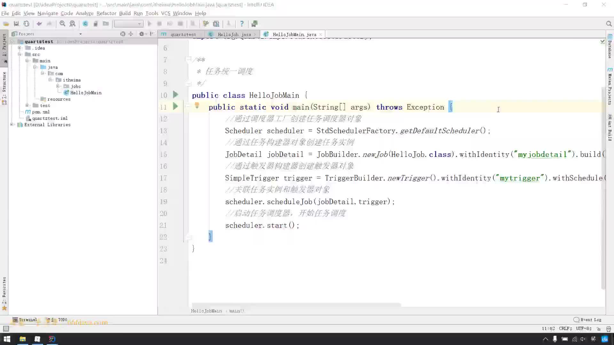This screenshot has width=614, height=345.
Task: Click the last toolbar icon after Help
Action: click(255, 24)
